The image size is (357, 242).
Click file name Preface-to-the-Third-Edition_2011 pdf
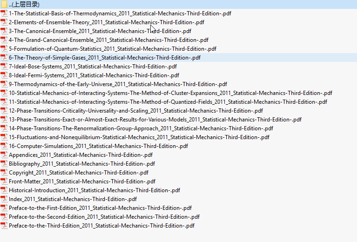tap(101, 226)
